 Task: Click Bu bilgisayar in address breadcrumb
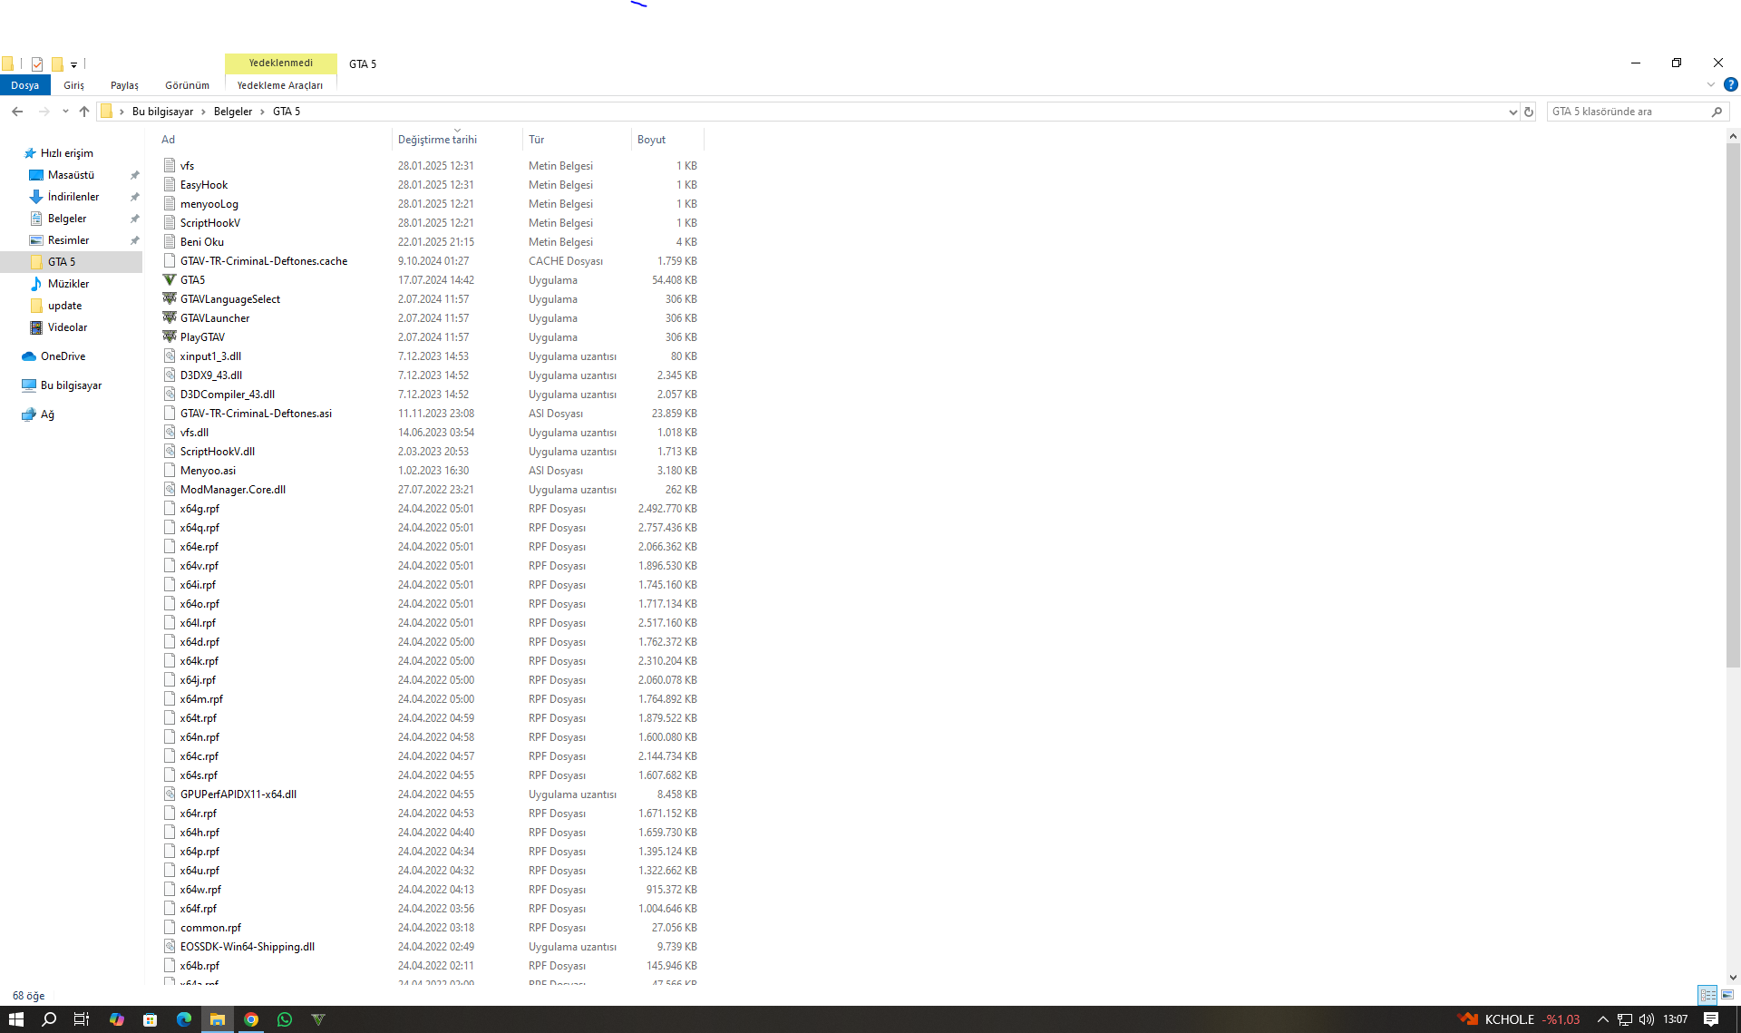[162, 112]
